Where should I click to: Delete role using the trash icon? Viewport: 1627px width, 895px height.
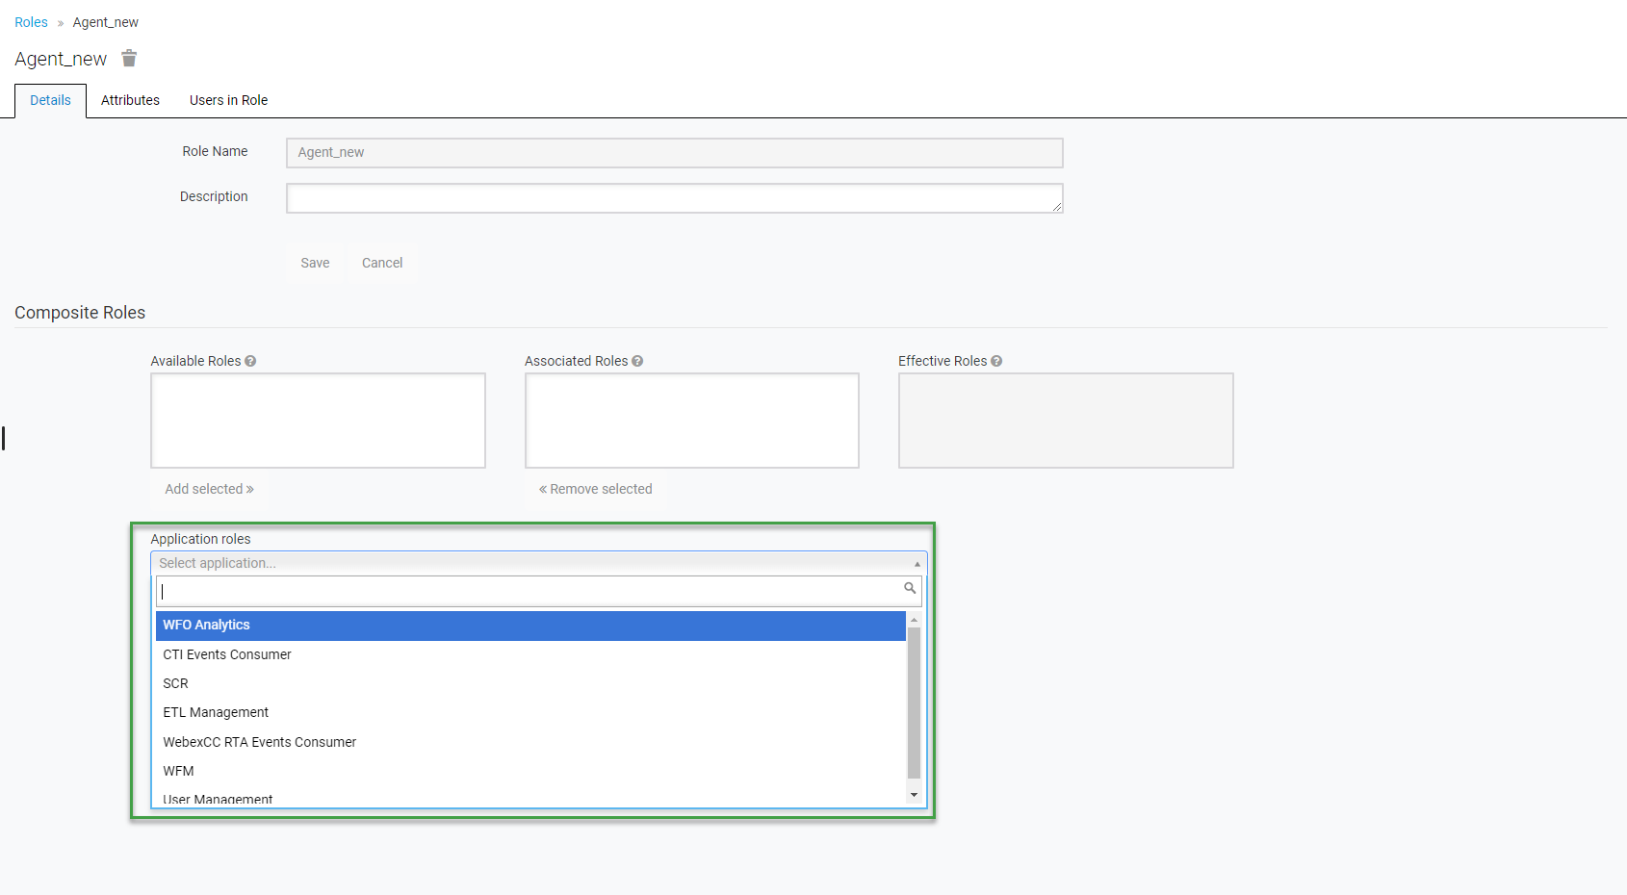(x=129, y=59)
